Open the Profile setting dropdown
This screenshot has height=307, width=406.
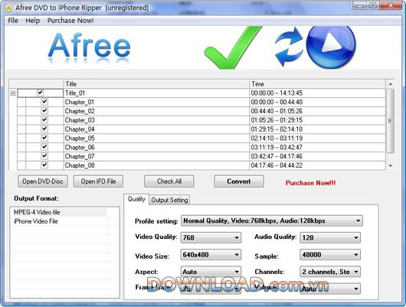click(x=272, y=220)
